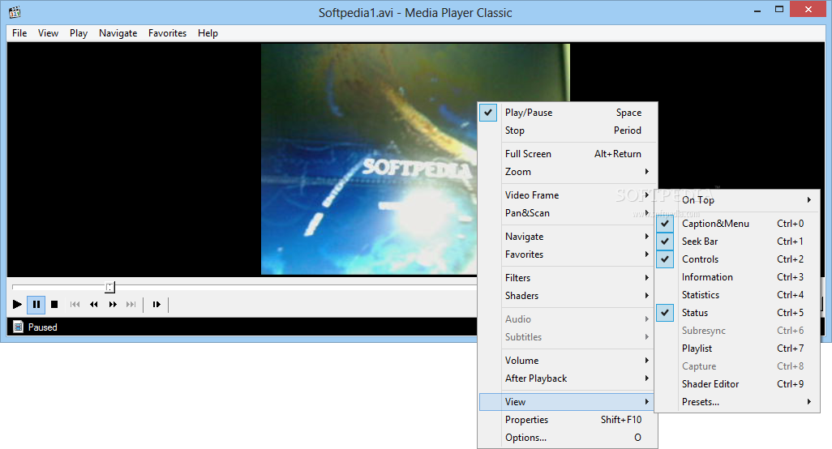832x449 pixels.
Task: Expand the Pan&Scan submenu
Action: point(568,213)
